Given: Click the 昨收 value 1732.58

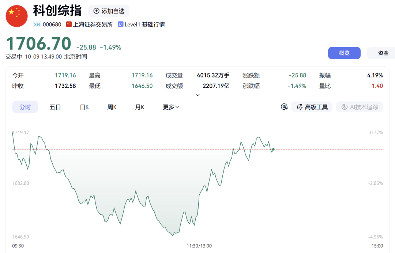Looking at the screenshot, I should click(x=65, y=86).
